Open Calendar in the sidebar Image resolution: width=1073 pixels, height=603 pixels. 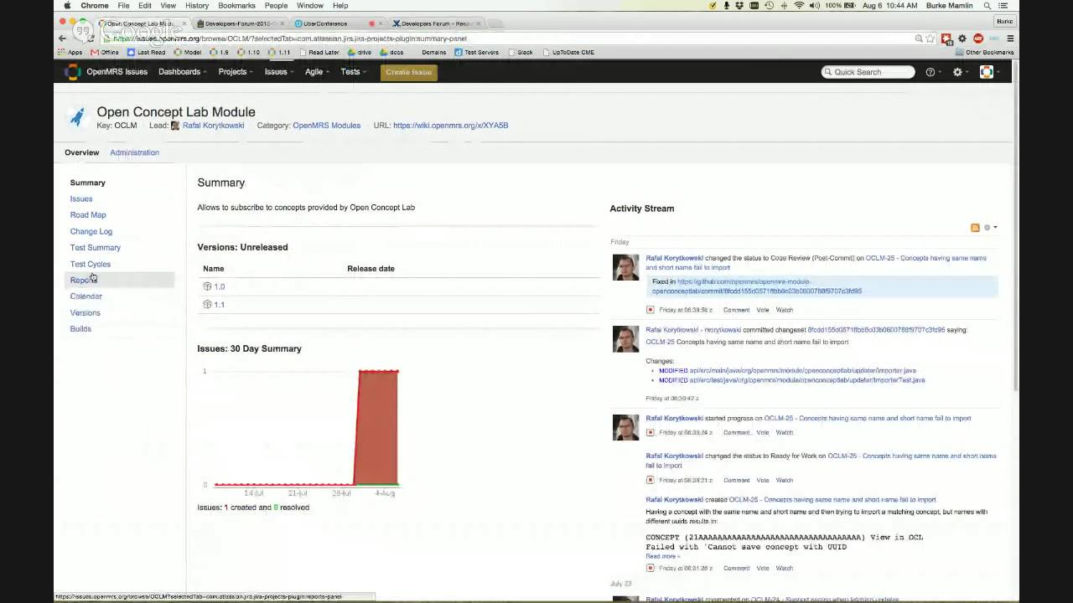pos(86,296)
